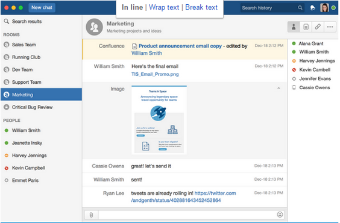Open the Running Club room
340x223 pixels.
point(41,57)
